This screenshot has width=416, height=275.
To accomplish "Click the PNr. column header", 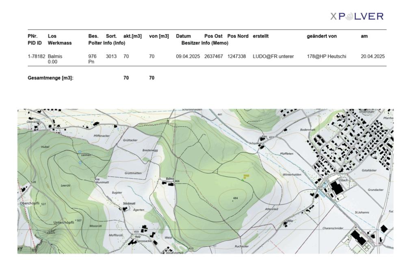I will click(32, 36).
